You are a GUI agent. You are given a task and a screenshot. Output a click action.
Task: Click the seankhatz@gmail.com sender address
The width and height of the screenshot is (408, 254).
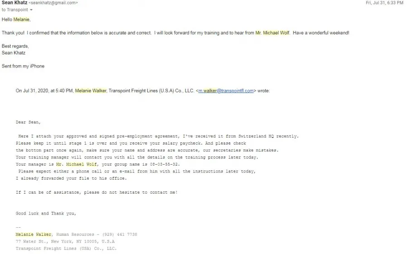tap(53, 3)
